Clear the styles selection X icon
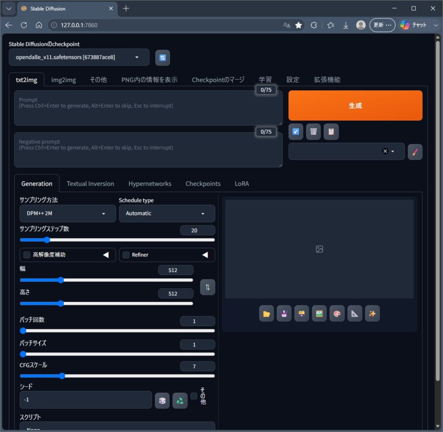This screenshot has height=432, width=443. (x=385, y=151)
